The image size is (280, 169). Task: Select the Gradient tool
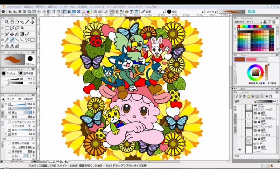(22, 34)
